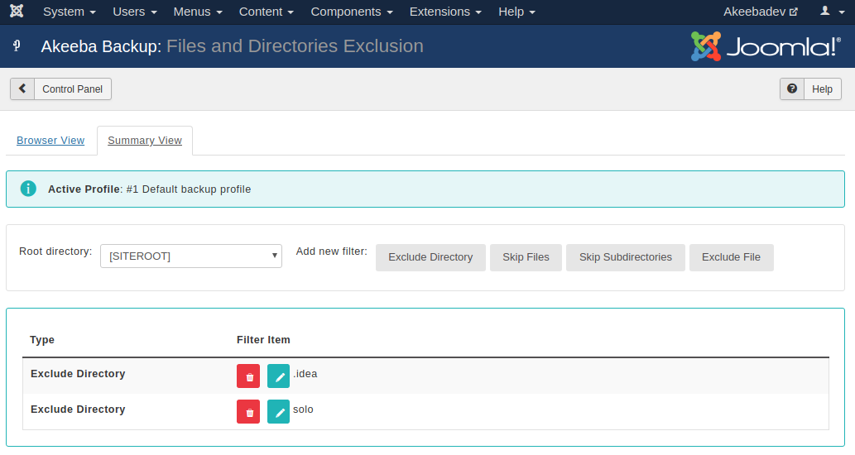Click the Type column header
Viewport: 855px width, 455px height.
point(42,339)
